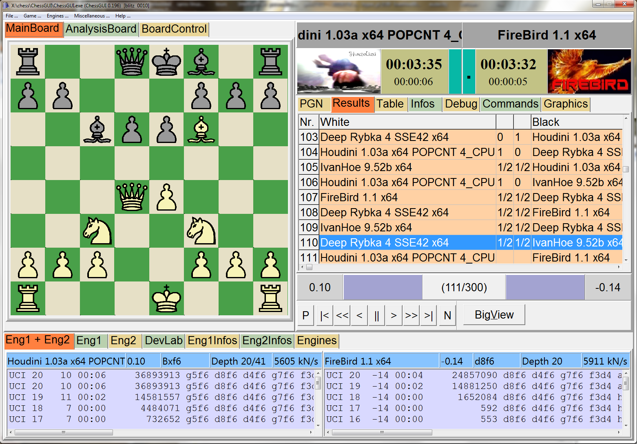Open the Miscellaneous menu
Screen dimensions: 637x444
tap(92, 16)
